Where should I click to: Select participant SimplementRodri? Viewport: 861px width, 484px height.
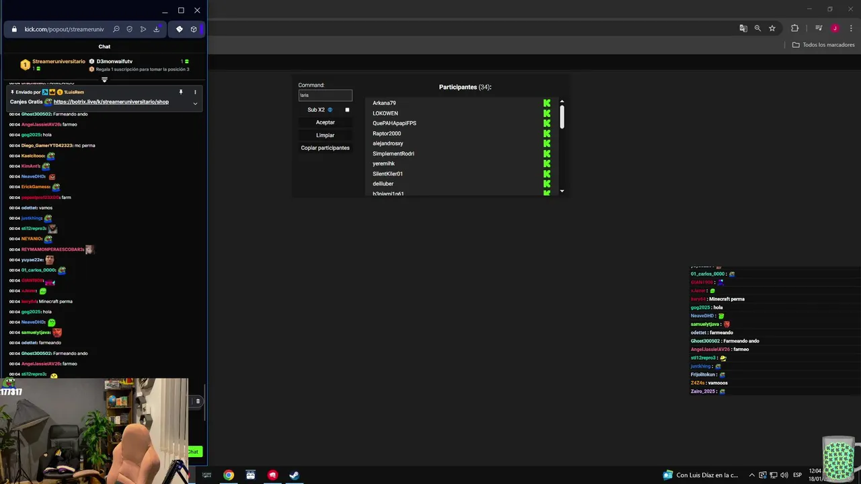click(x=394, y=154)
